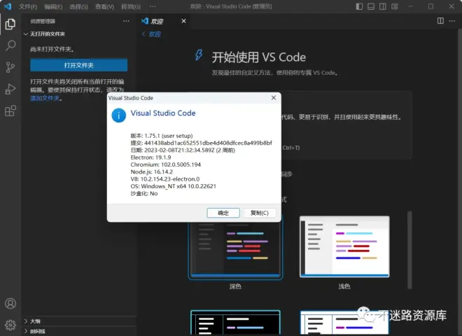The height and width of the screenshot is (336, 462).
Task: Open the 查看(V) menu
Action: tap(104, 6)
